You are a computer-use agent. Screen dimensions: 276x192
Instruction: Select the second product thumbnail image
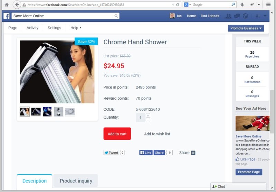tap(36, 112)
